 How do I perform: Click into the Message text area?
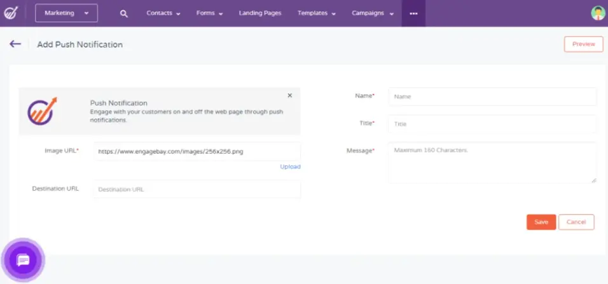pyautogui.click(x=492, y=163)
